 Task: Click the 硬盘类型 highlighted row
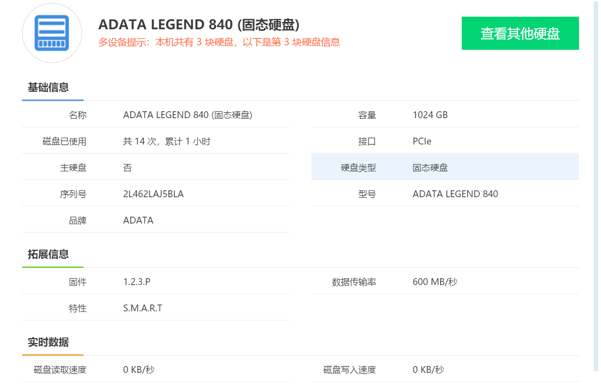point(445,167)
